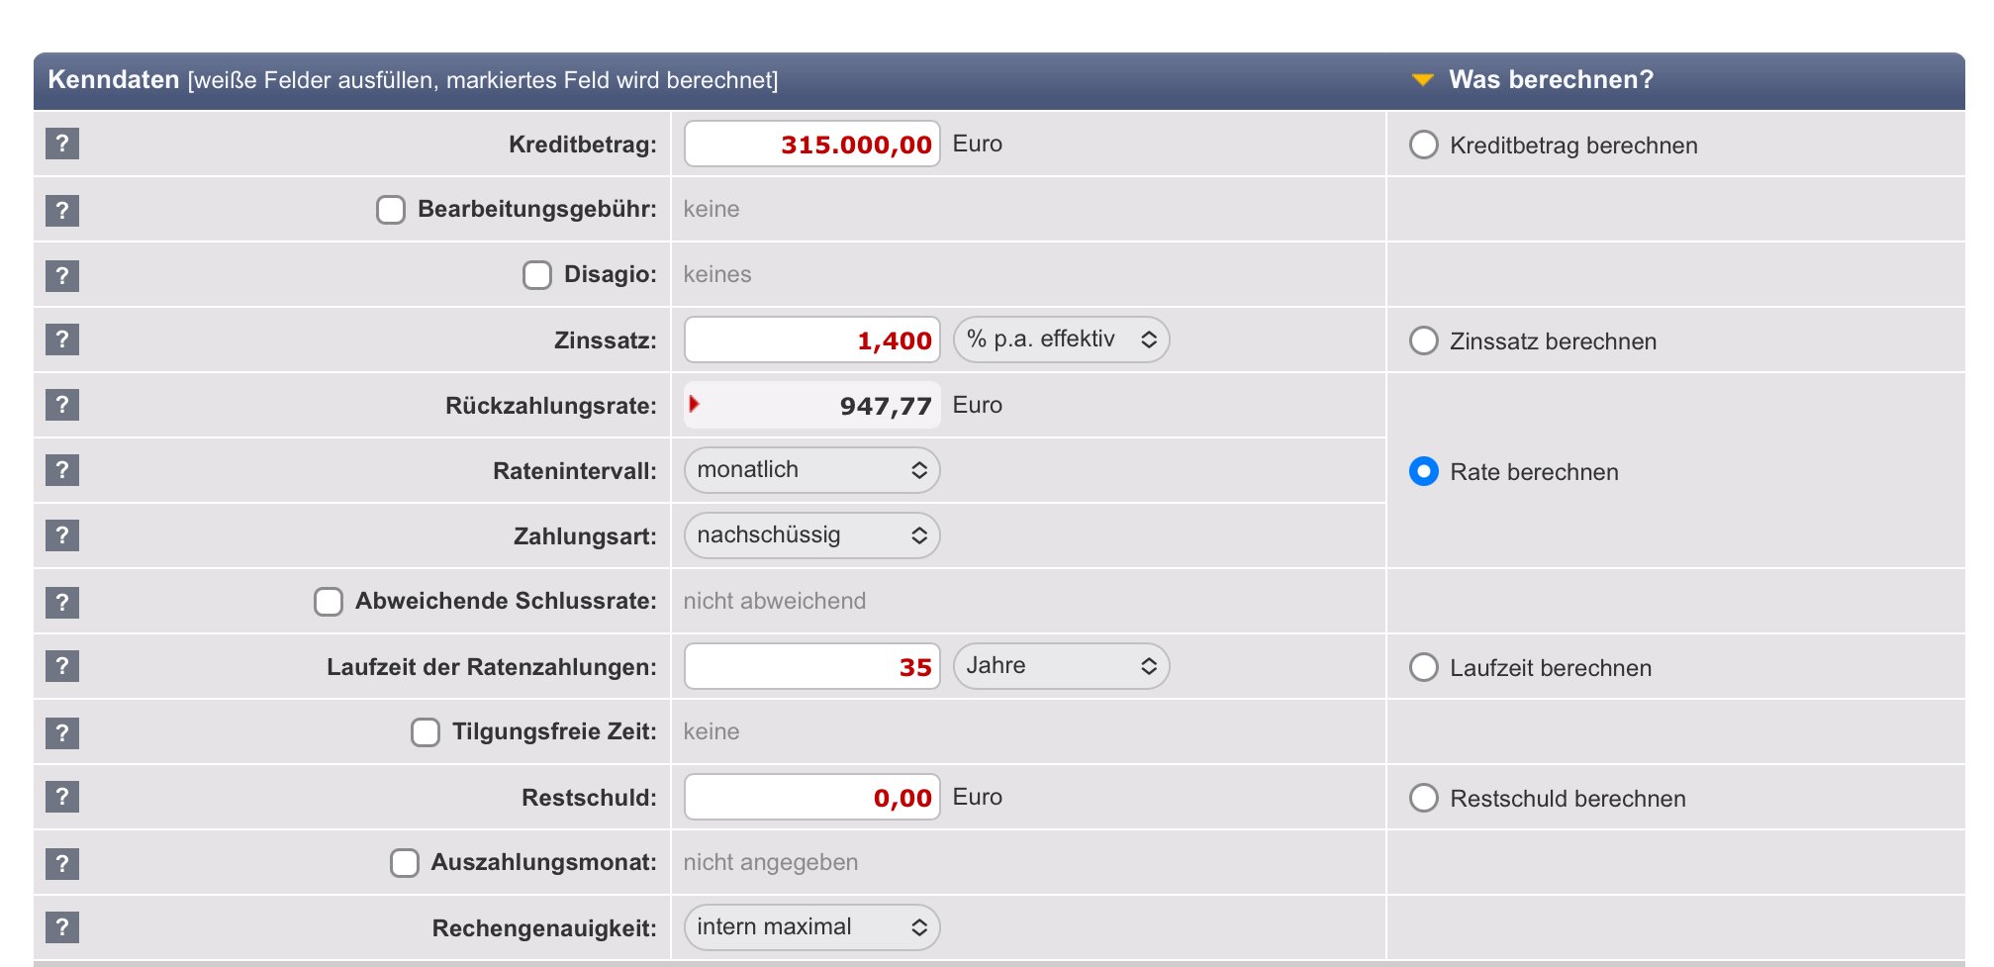1994x967 pixels.
Task: Click the Kreditbetrag amount input field
Action: tap(811, 145)
